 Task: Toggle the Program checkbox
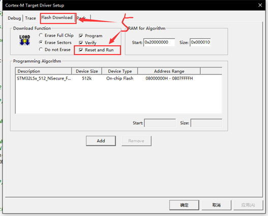(x=81, y=36)
